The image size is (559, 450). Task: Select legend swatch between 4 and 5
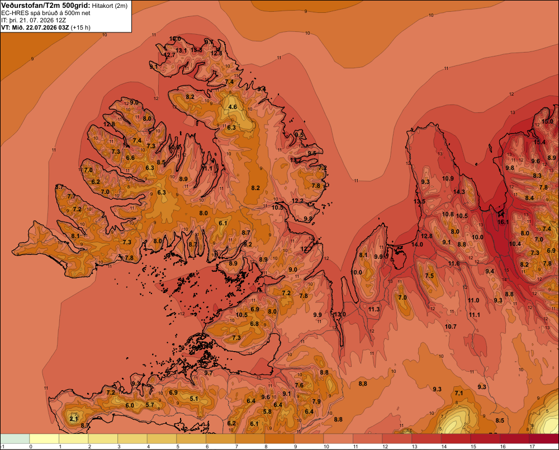click(162, 439)
